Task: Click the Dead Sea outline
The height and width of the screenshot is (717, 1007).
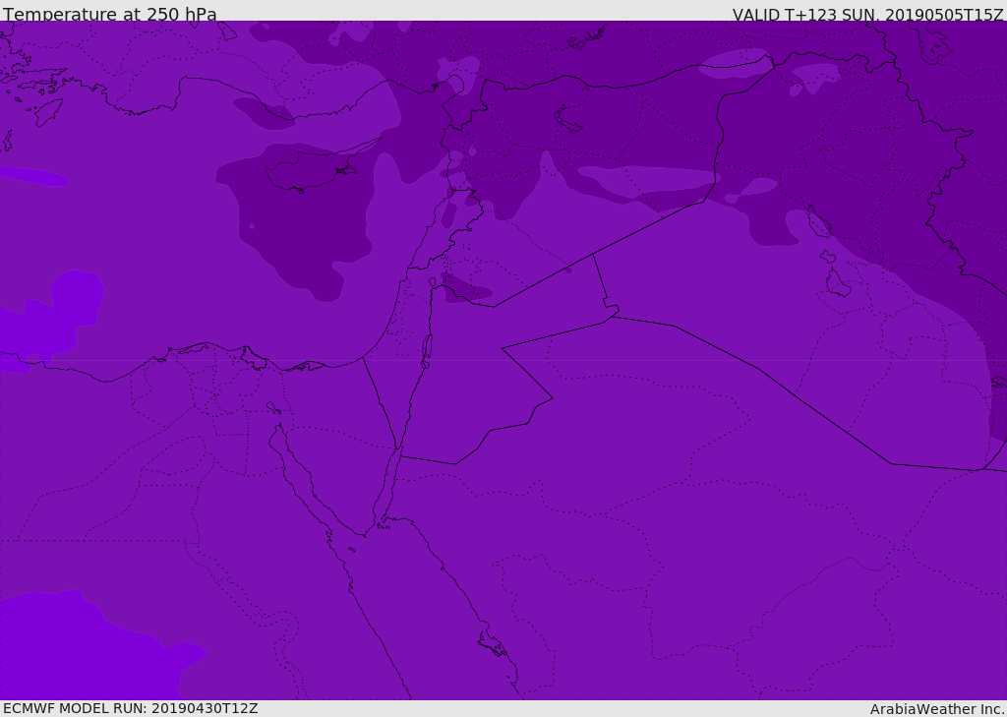Action: (427, 348)
